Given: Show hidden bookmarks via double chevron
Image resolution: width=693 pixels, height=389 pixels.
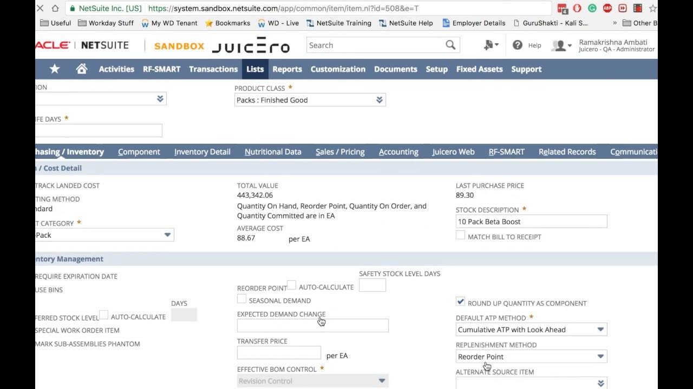Looking at the screenshot, I should 614,23.
